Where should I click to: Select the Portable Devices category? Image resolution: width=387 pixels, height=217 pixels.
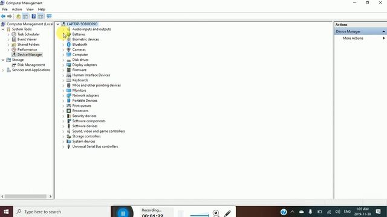[x=85, y=101]
